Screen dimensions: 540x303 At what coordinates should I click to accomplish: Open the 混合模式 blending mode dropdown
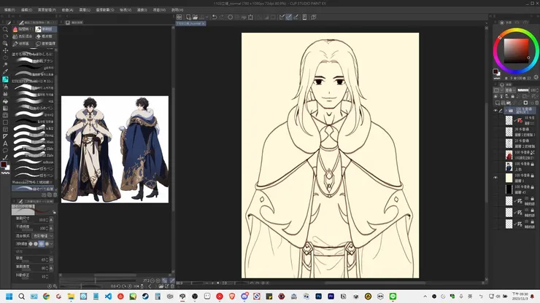point(42,236)
